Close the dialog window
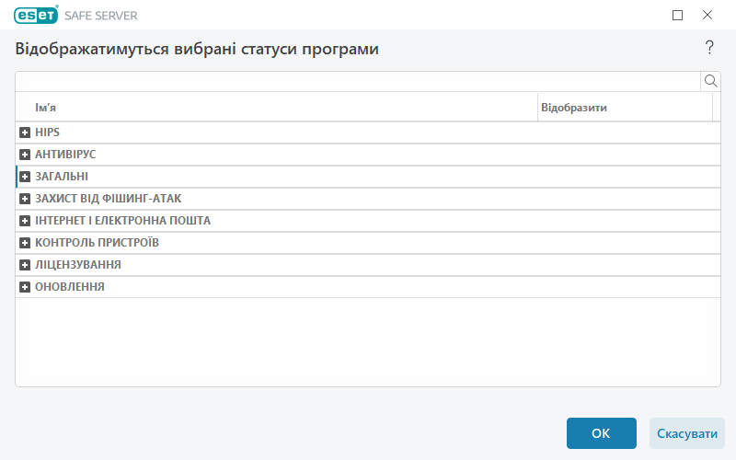 click(x=707, y=15)
